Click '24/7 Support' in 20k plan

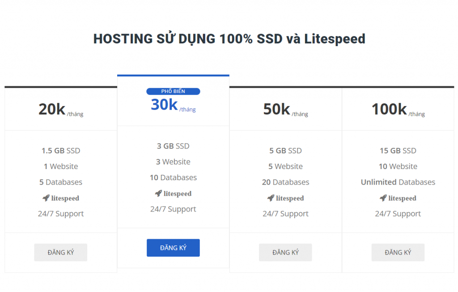[61, 214]
